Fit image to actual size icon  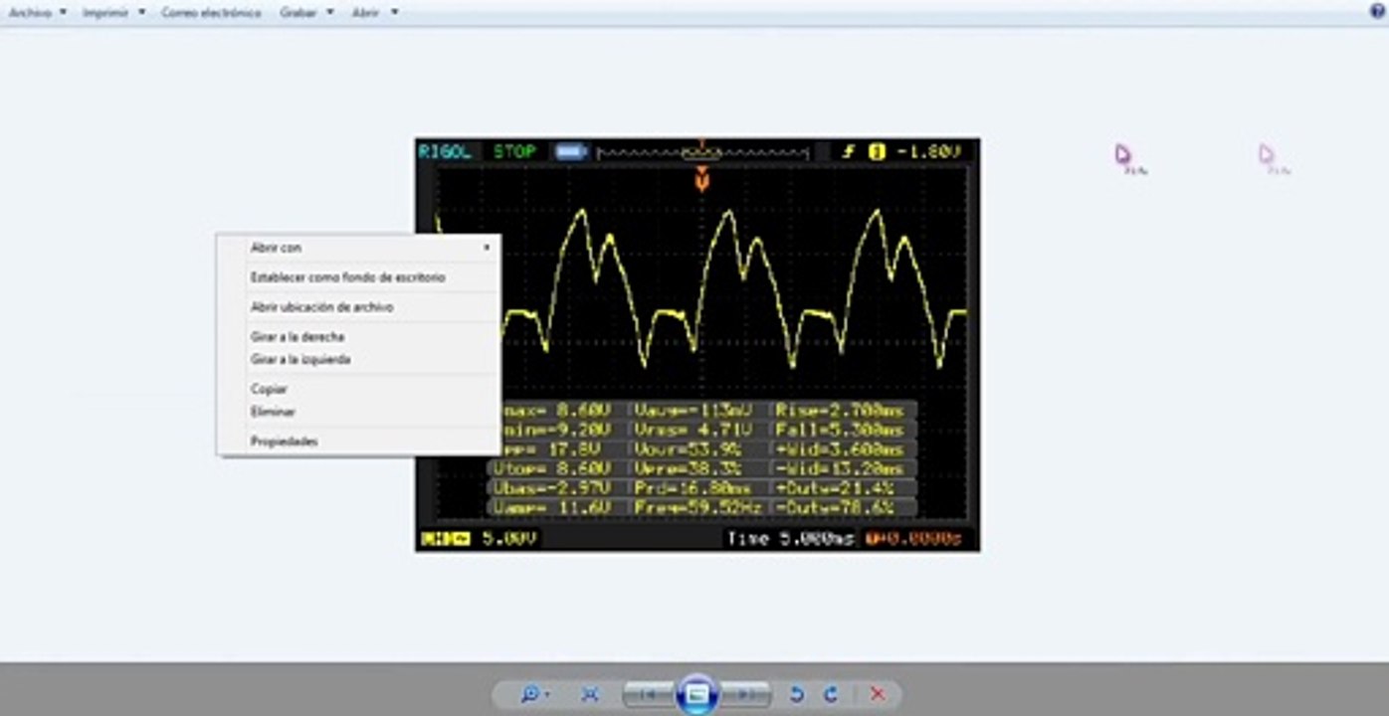[590, 694]
